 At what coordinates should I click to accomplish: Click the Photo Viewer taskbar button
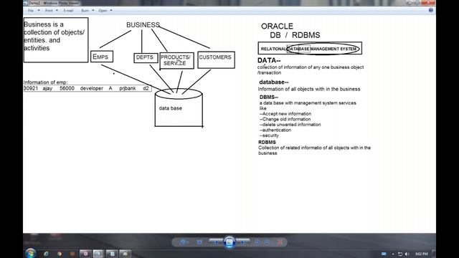pyautogui.click(x=125, y=254)
